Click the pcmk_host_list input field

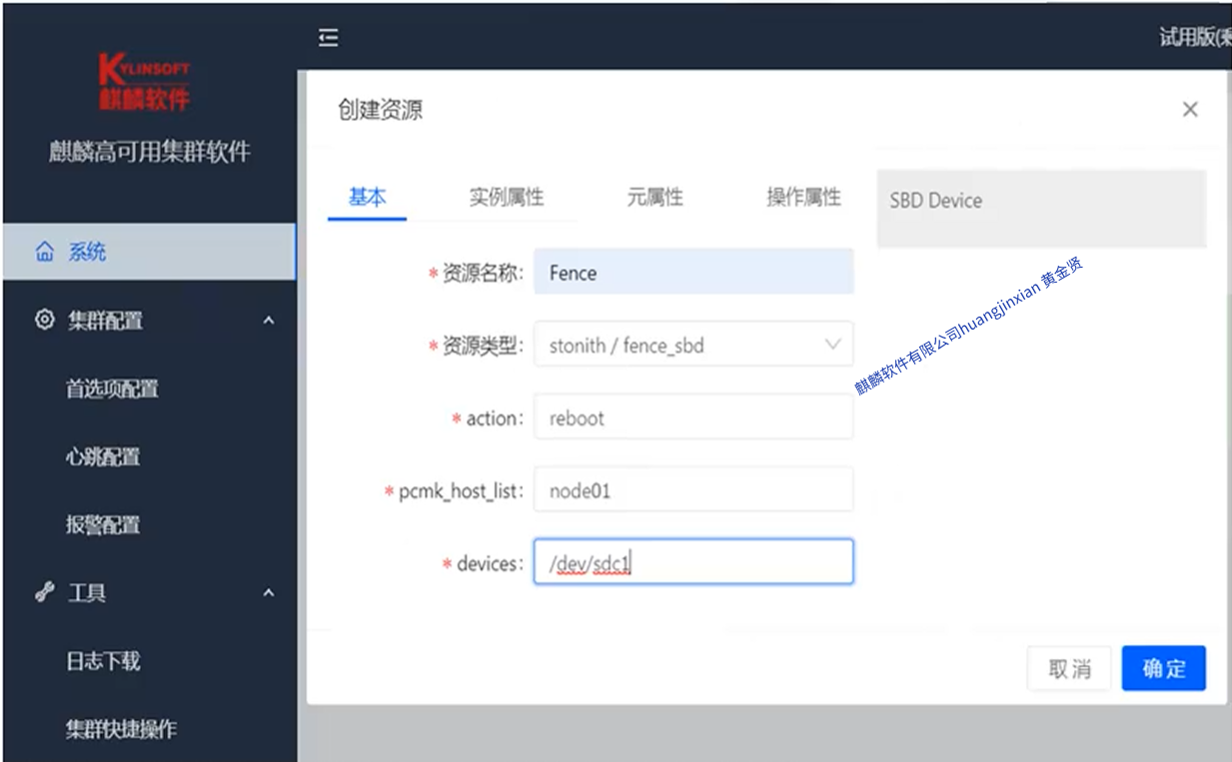click(693, 489)
